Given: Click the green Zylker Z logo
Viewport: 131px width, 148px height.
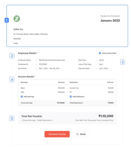Looking at the screenshot, I should (x=17, y=18).
